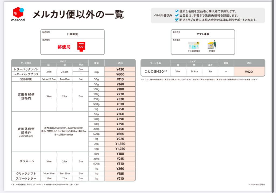
Task: Click the ¥920 price cell
Action: [x=120, y=139]
